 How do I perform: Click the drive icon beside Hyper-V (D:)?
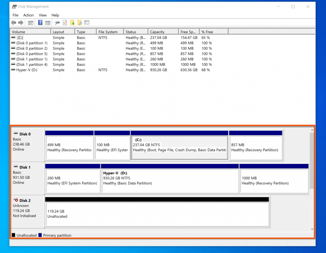click(x=13, y=70)
